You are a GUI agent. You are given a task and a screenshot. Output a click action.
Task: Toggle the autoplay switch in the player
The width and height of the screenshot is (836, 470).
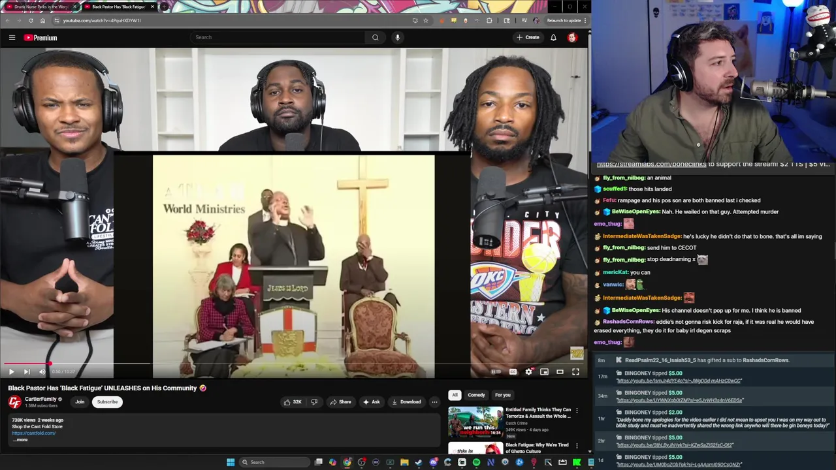click(x=496, y=371)
